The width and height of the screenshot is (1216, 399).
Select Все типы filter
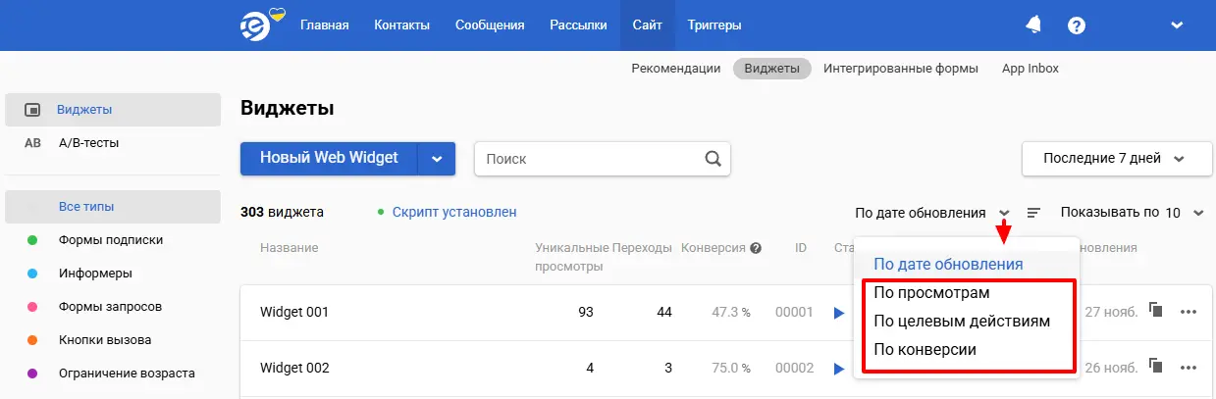click(x=112, y=207)
